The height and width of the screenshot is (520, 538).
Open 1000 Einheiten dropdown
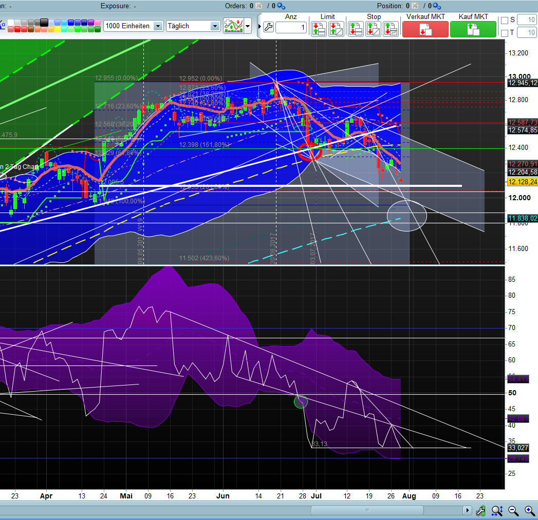(133, 26)
